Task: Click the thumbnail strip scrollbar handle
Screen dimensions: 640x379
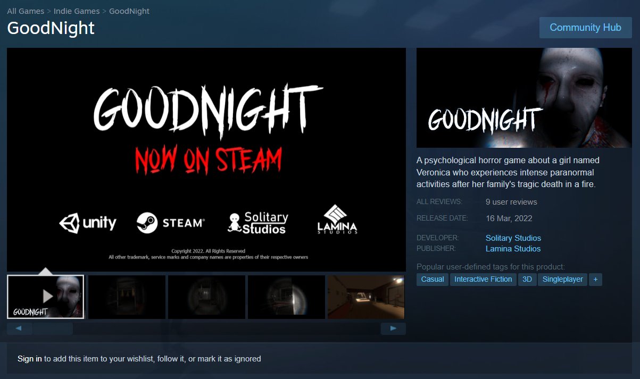Action: point(53,329)
